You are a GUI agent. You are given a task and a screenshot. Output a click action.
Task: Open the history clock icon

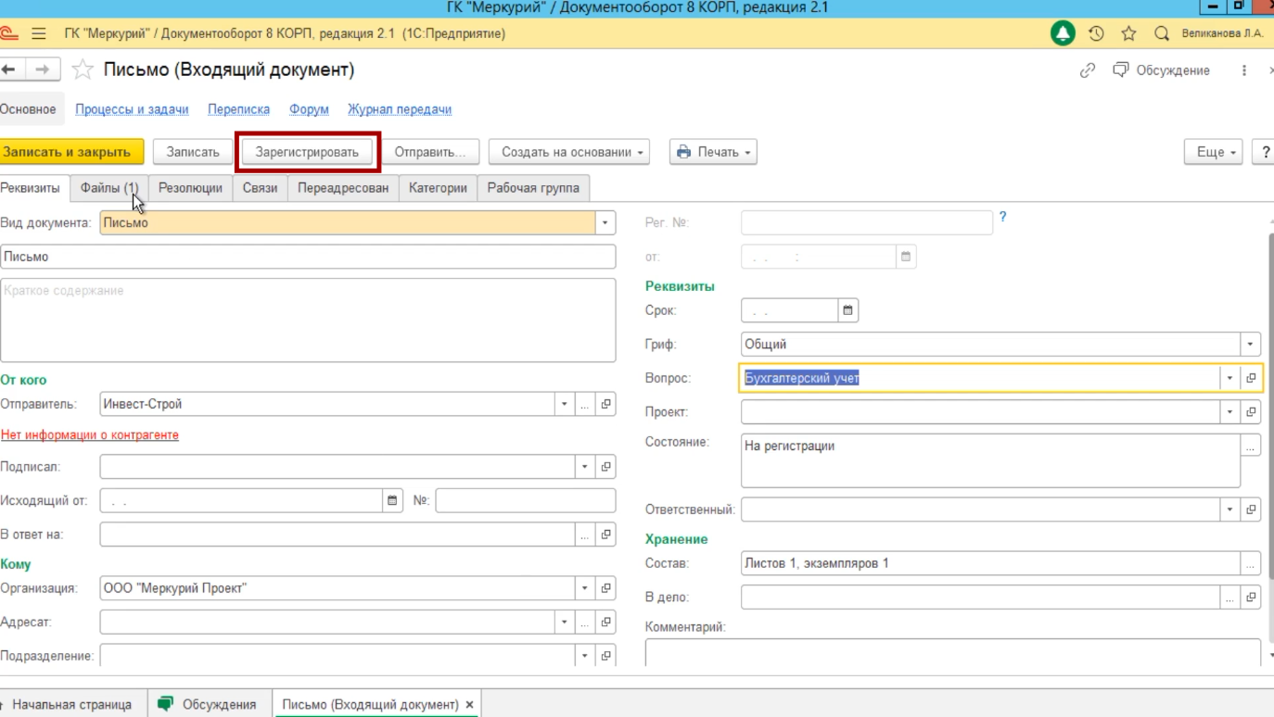tap(1096, 33)
